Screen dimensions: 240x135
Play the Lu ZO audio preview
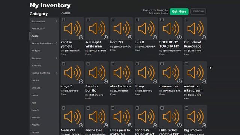click(x=155, y=37)
